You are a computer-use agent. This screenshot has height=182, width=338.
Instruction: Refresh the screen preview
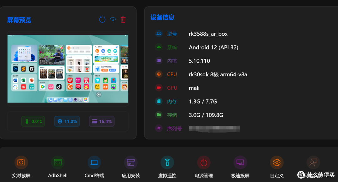(x=102, y=20)
